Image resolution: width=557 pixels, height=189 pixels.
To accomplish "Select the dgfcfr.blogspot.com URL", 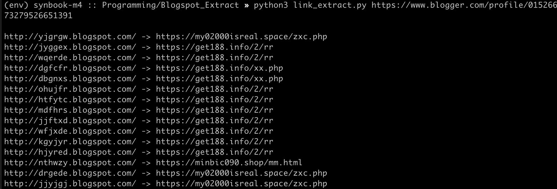I will coord(70,68).
